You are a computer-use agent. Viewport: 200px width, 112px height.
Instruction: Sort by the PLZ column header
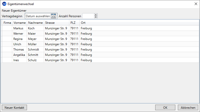click(74, 23)
